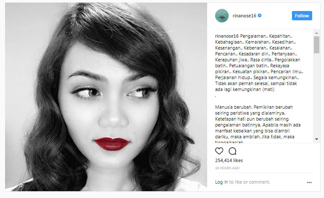This screenshot has width=324, height=198.
Task: Open the 18 hours ago timestamp
Action: pyautogui.click(x=227, y=168)
